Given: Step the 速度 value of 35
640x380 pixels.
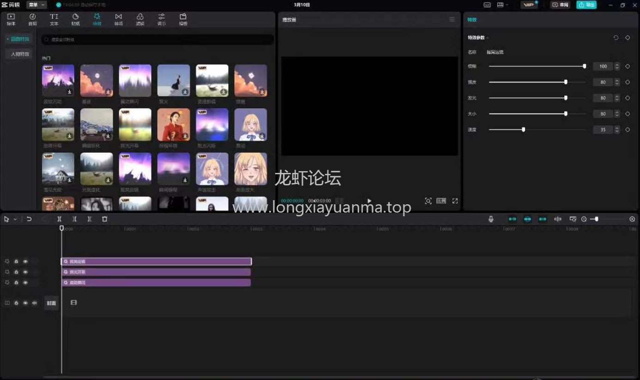Looking at the screenshot, I should click(x=617, y=130).
